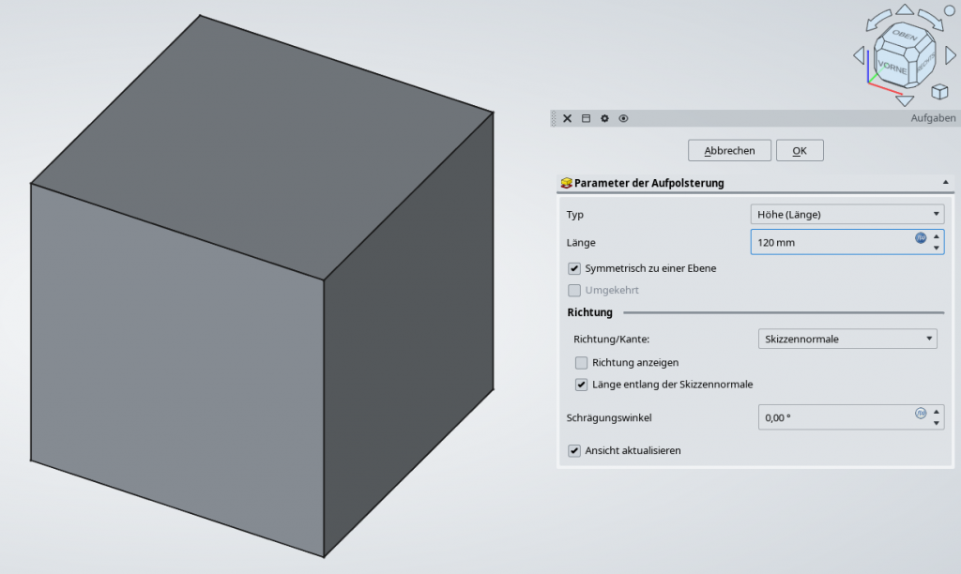Image resolution: width=961 pixels, height=574 pixels.
Task: Click into the Länge 120 mm field
Action: (826, 243)
